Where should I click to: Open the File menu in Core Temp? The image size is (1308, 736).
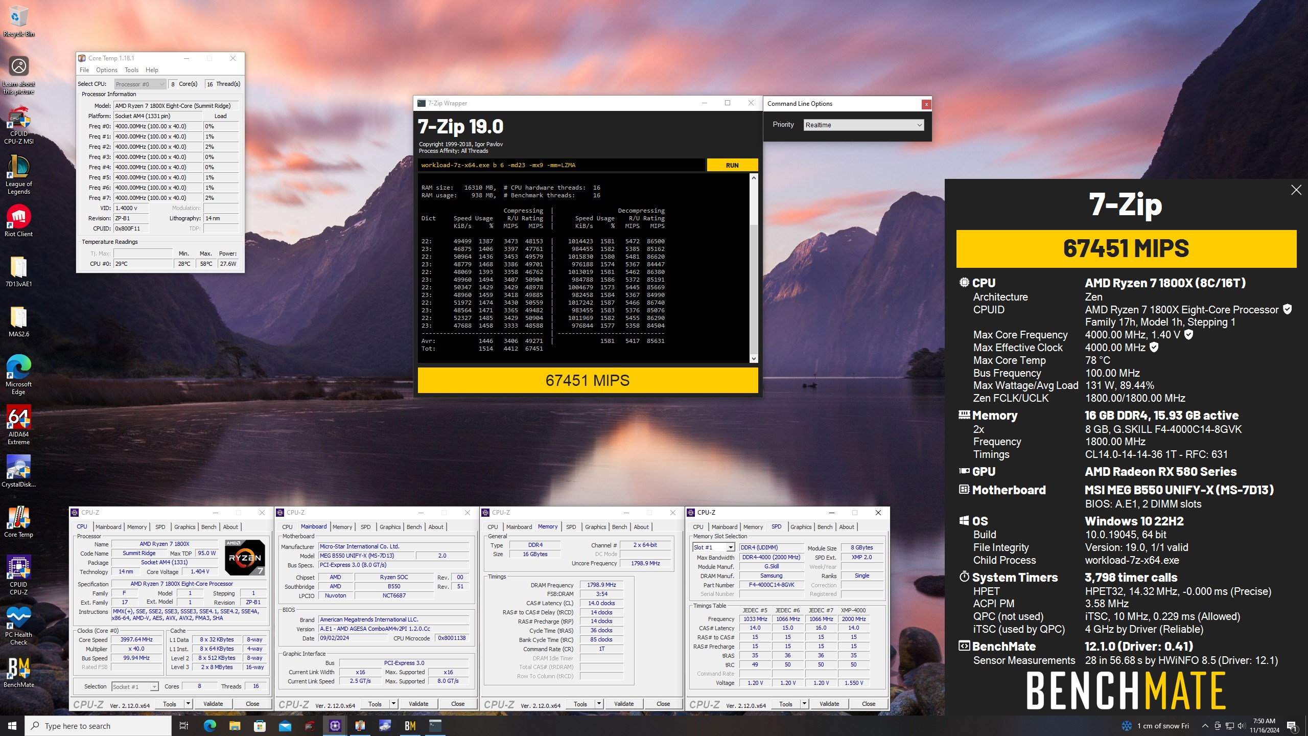coord(84,70)
